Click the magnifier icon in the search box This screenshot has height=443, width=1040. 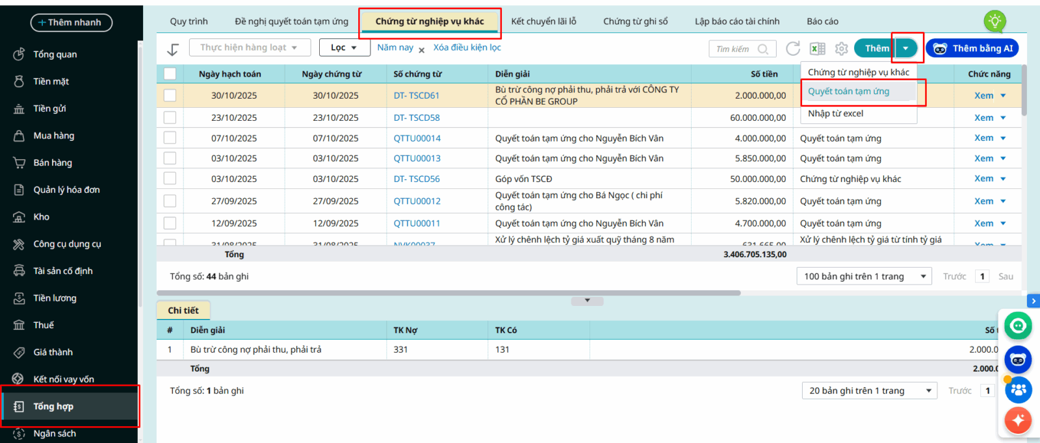pyautogui.click(x=763, y=49)
